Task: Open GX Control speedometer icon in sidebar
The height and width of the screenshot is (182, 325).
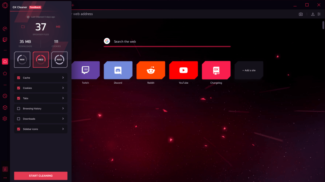Action: click(5, 29)
